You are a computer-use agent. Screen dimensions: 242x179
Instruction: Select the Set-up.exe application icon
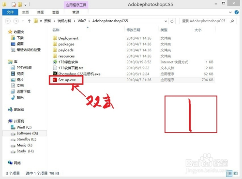55,80
